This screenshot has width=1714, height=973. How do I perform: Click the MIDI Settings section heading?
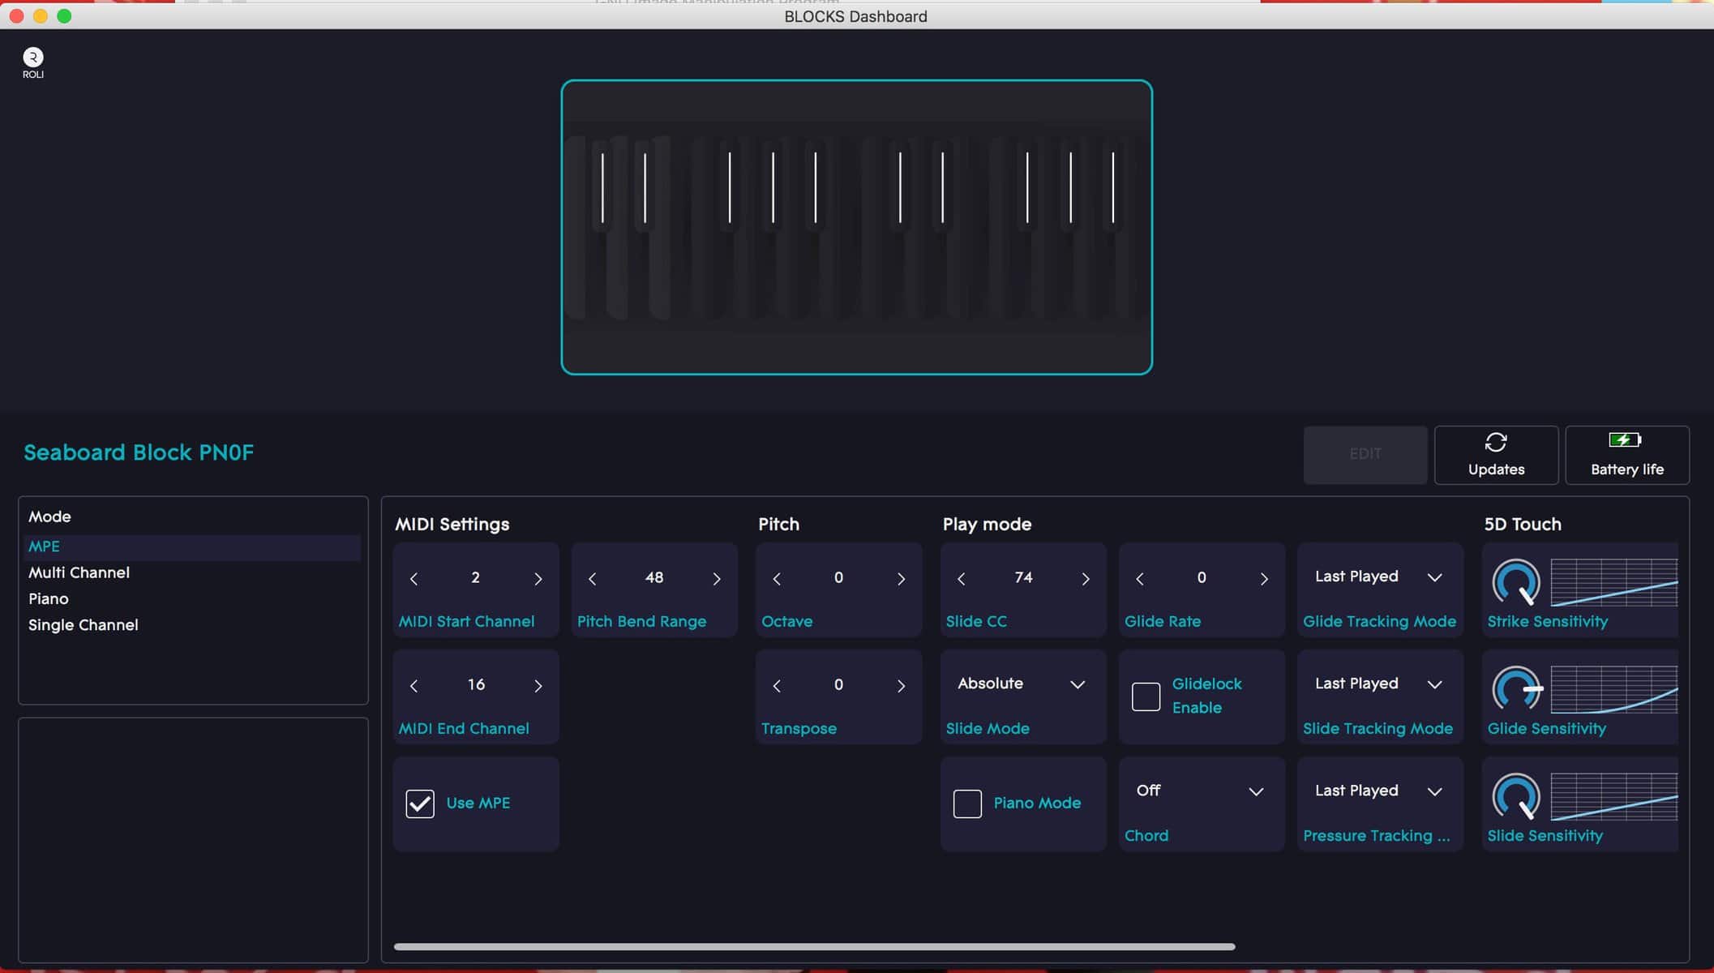(452, 525)
